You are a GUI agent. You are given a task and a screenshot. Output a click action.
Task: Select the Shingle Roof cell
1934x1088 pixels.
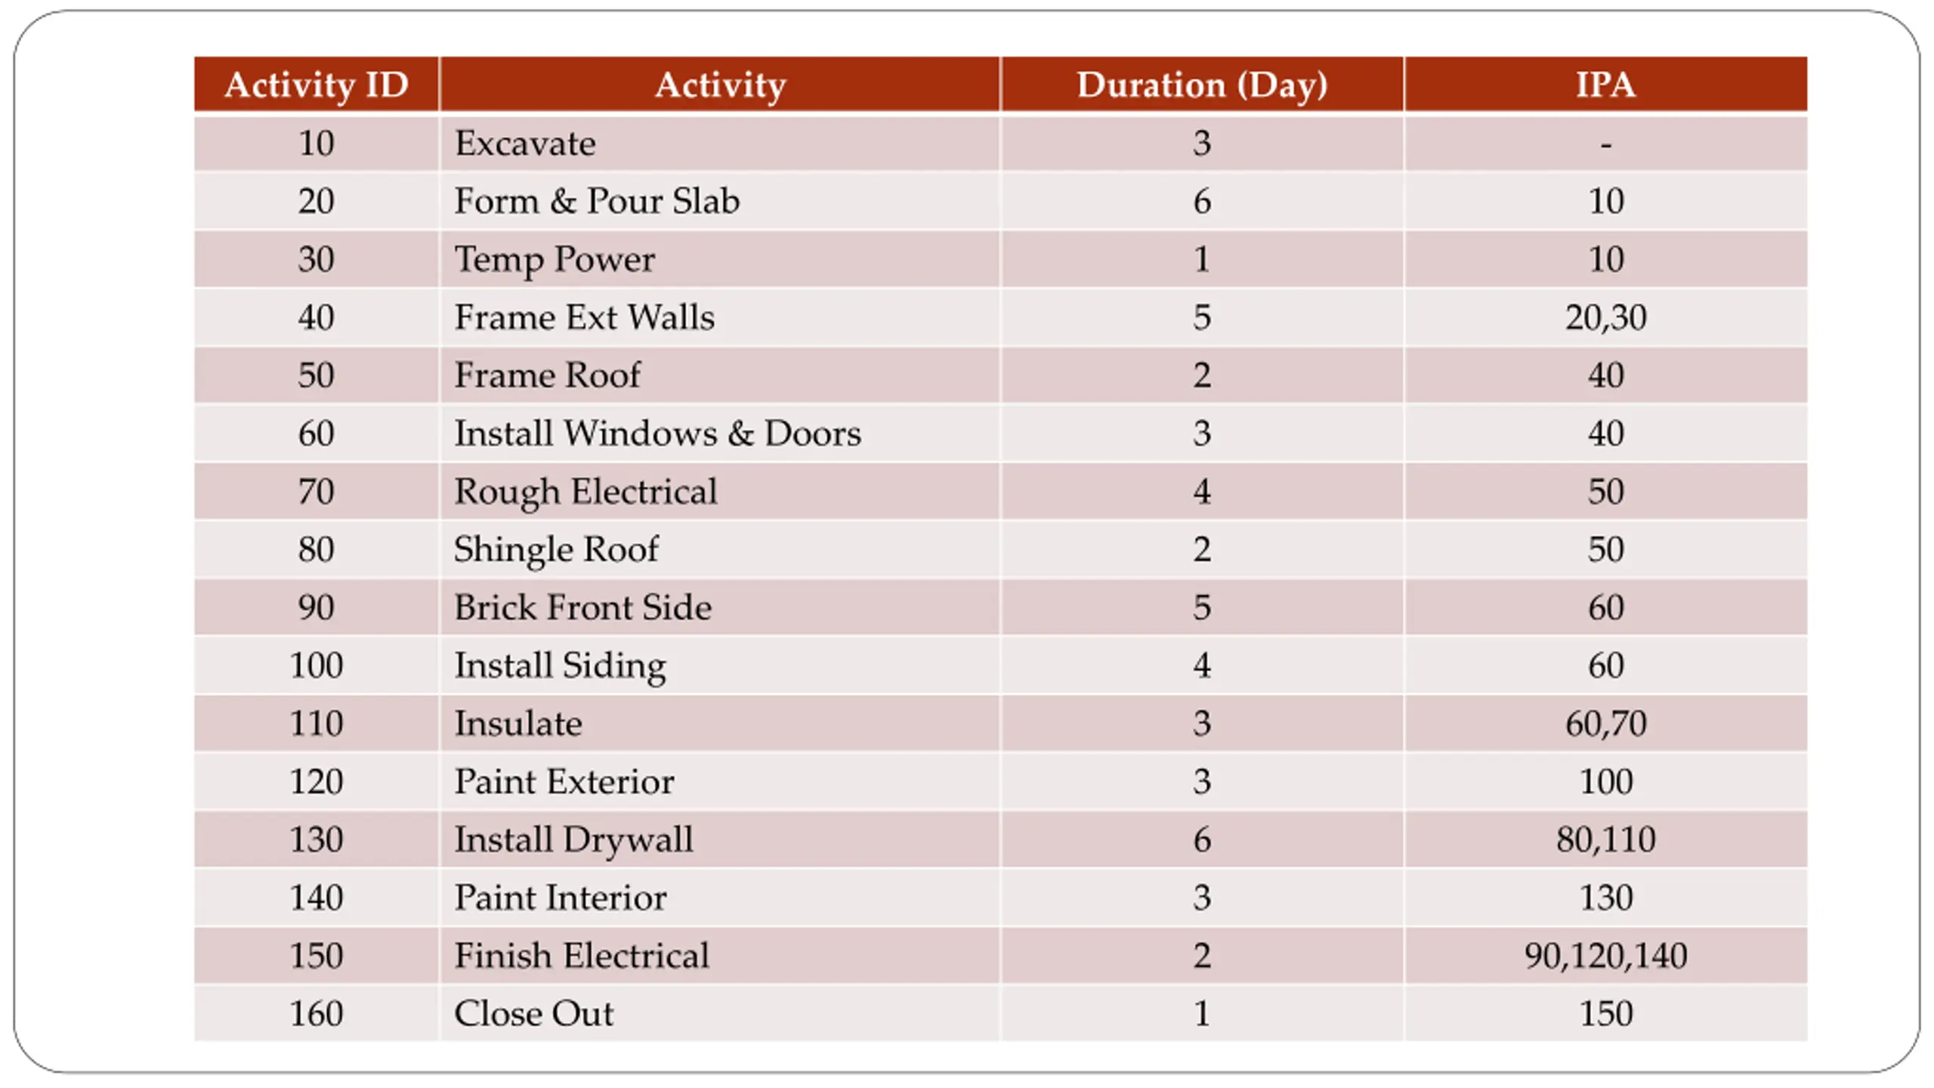pos(720,549)
